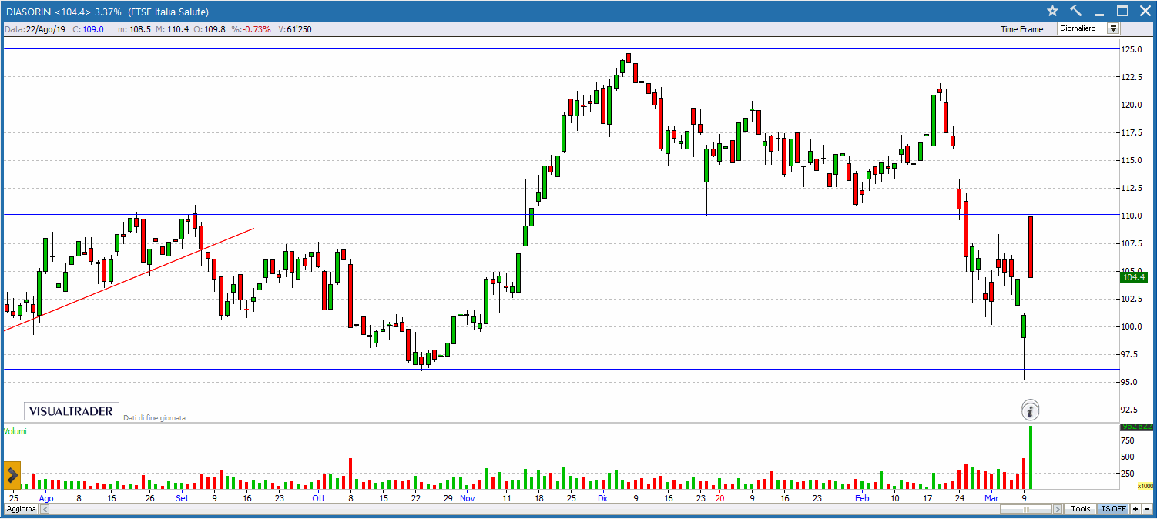Click the Ago month label on time axis
Screen dimensions: 1157x519
point(46,498)
